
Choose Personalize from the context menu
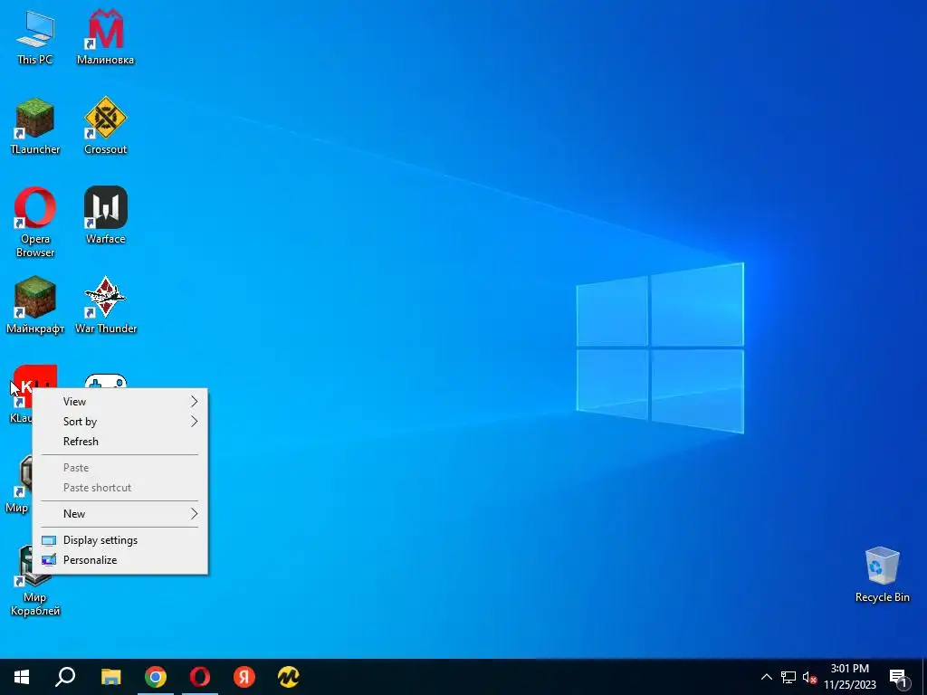click(119, 559)
